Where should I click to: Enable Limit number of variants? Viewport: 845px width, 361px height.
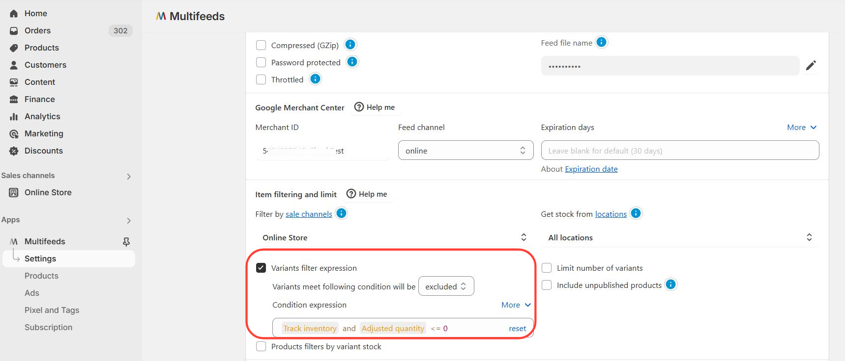click(x=547, y=268)
